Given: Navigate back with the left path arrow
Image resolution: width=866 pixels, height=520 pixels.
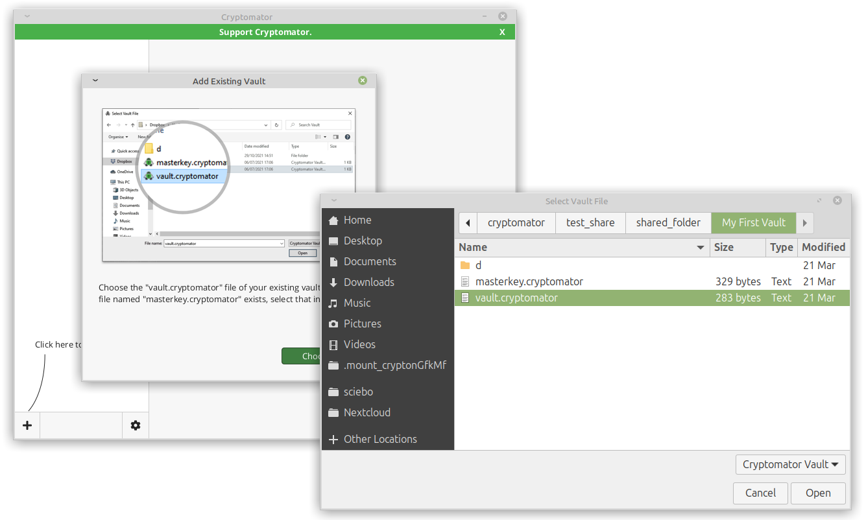Looking at the screenshot, I should 468,222.
